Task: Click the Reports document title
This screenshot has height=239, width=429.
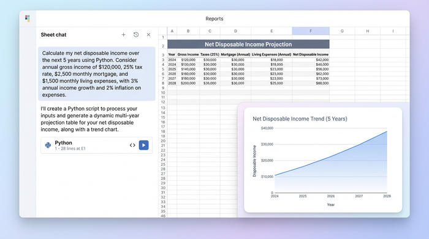Action: (x=214, y=18)
